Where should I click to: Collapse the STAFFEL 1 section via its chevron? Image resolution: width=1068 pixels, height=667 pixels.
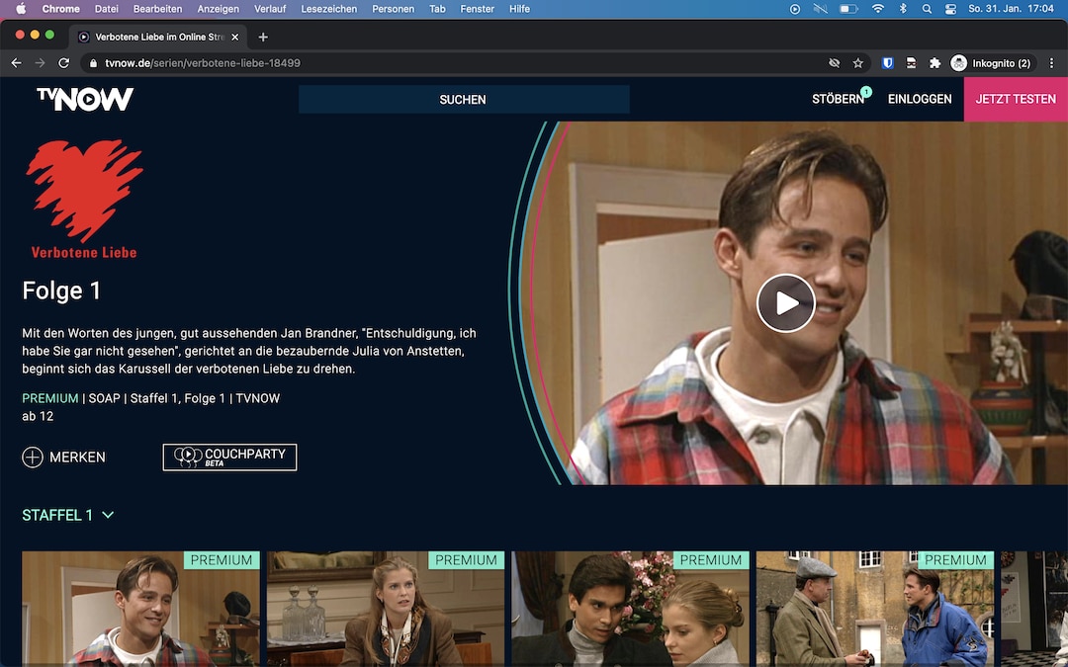point(108,515)
